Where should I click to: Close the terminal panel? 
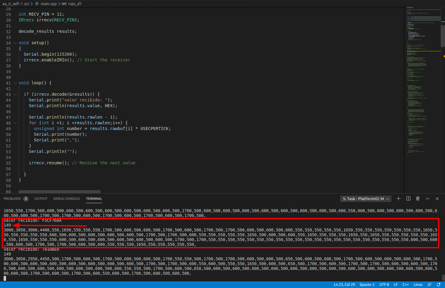tap(437, 199)
